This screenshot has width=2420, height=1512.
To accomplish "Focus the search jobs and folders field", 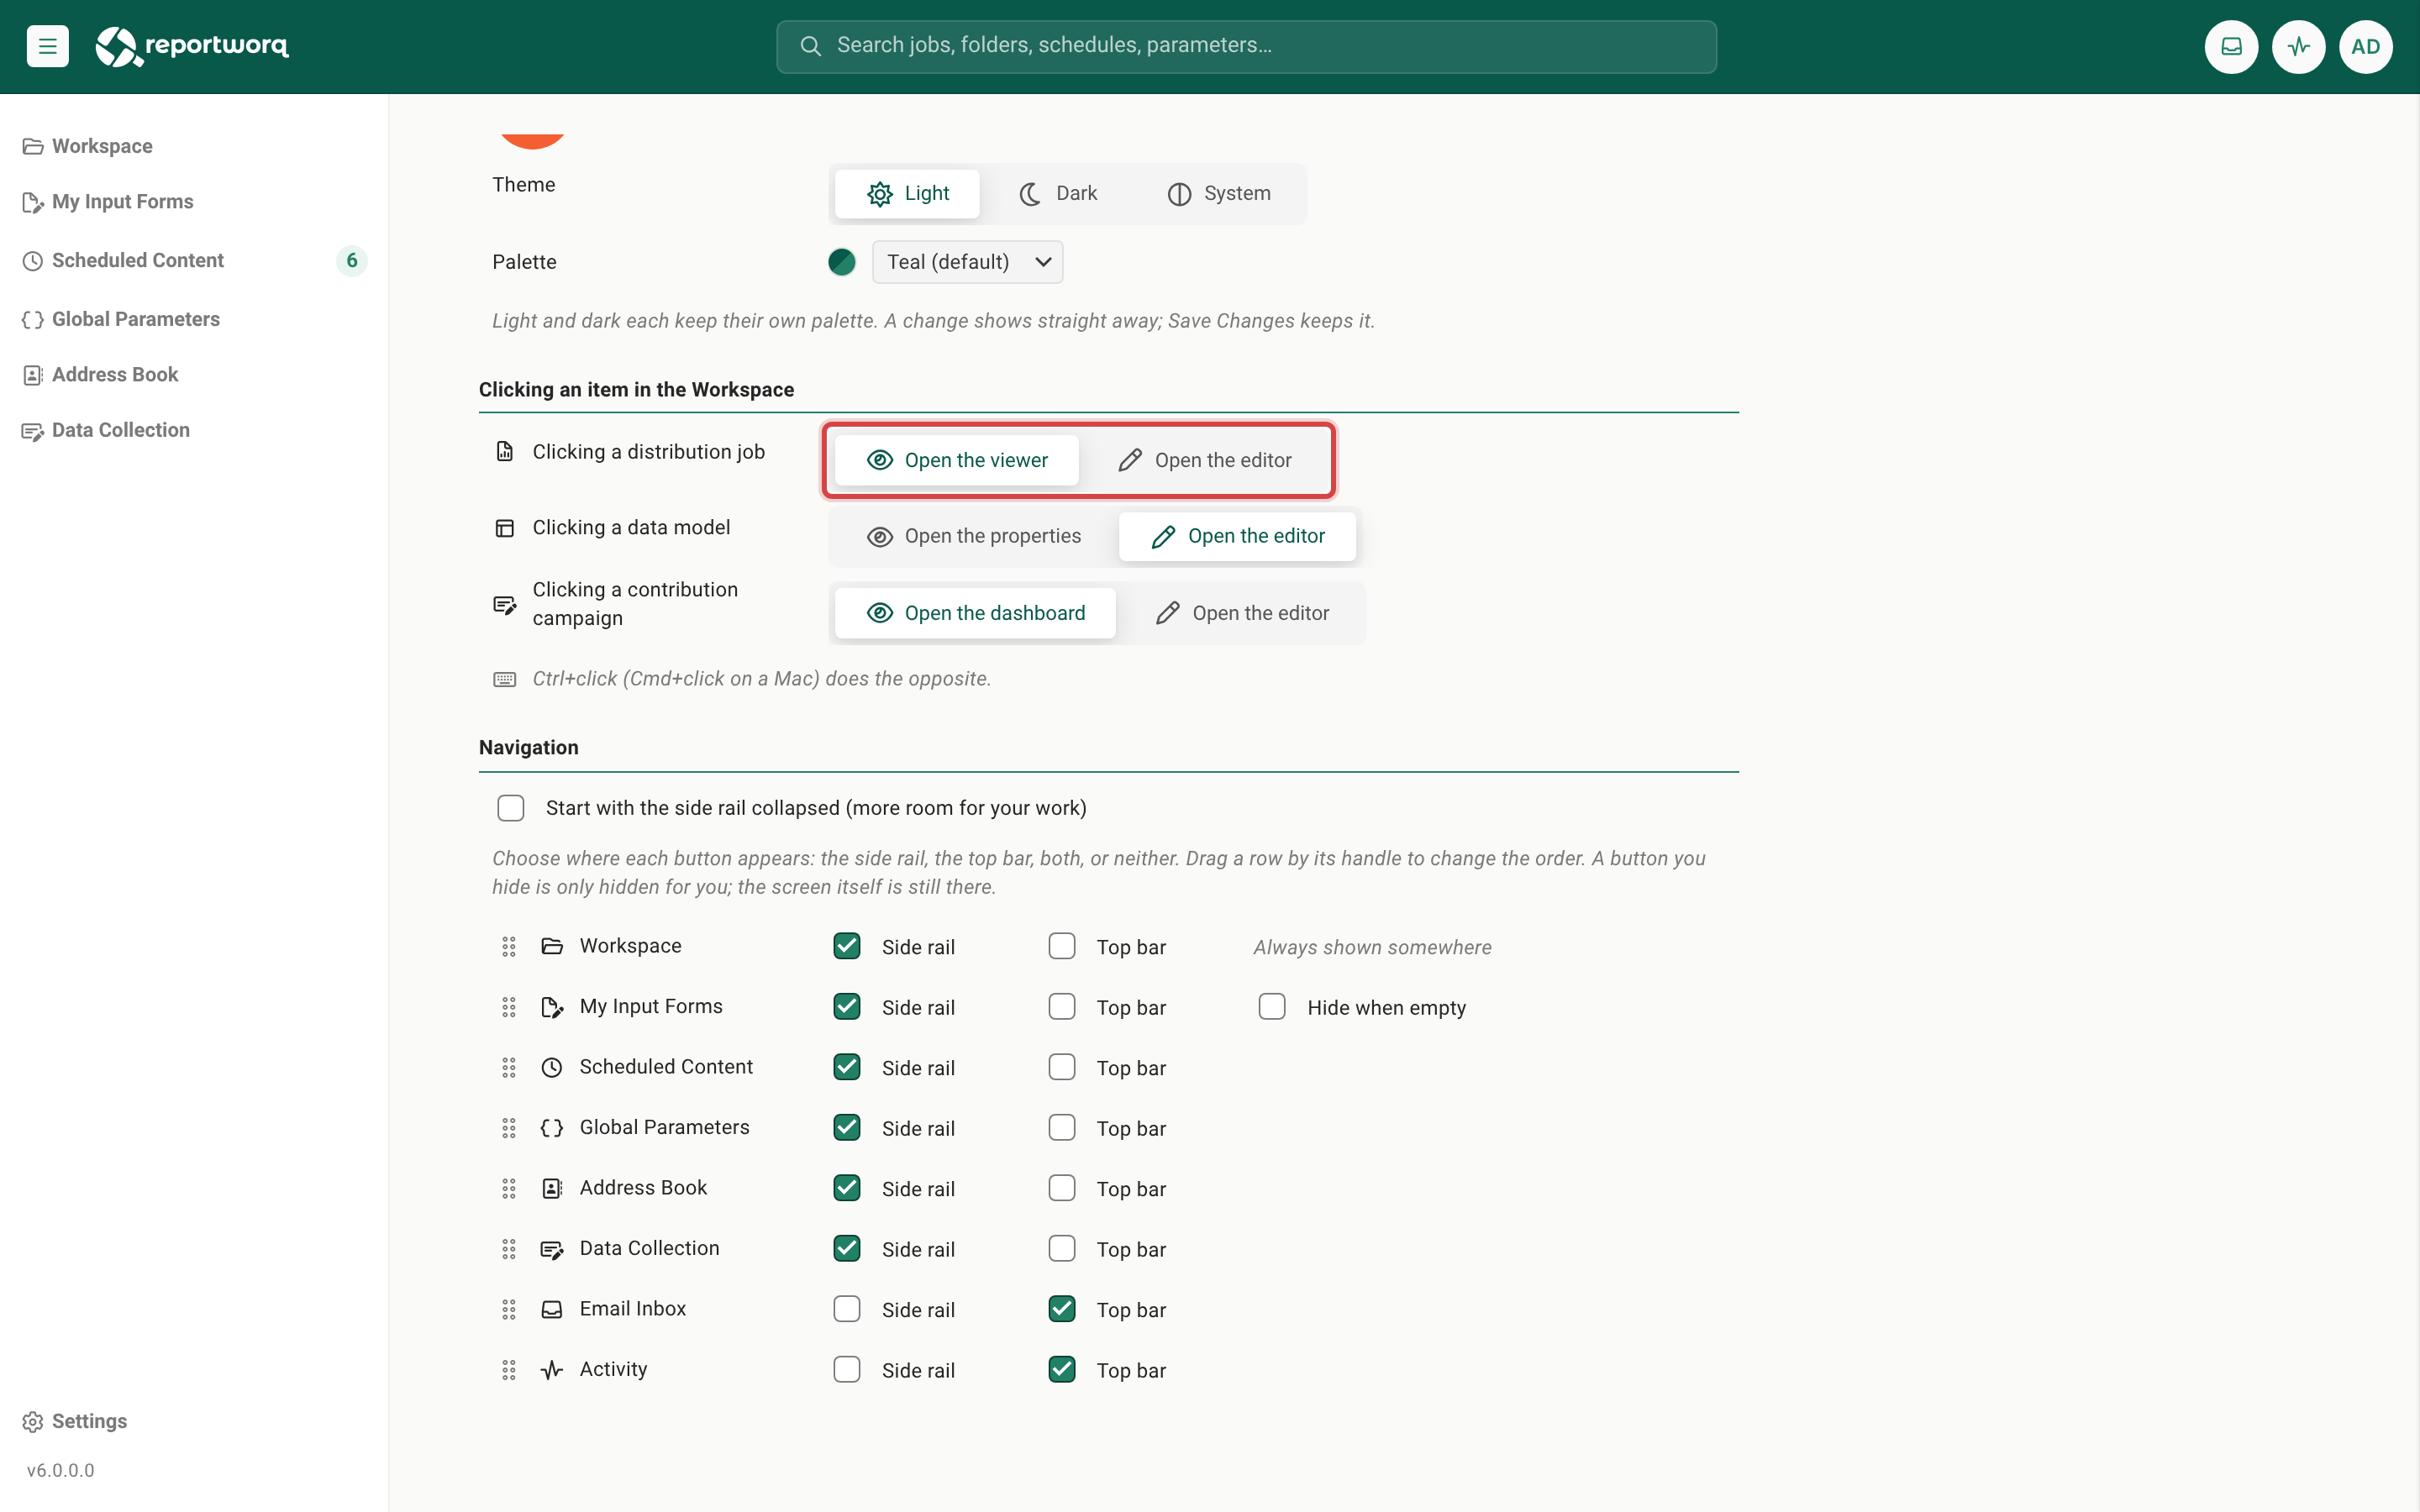I will click(x=1246, y=46).
